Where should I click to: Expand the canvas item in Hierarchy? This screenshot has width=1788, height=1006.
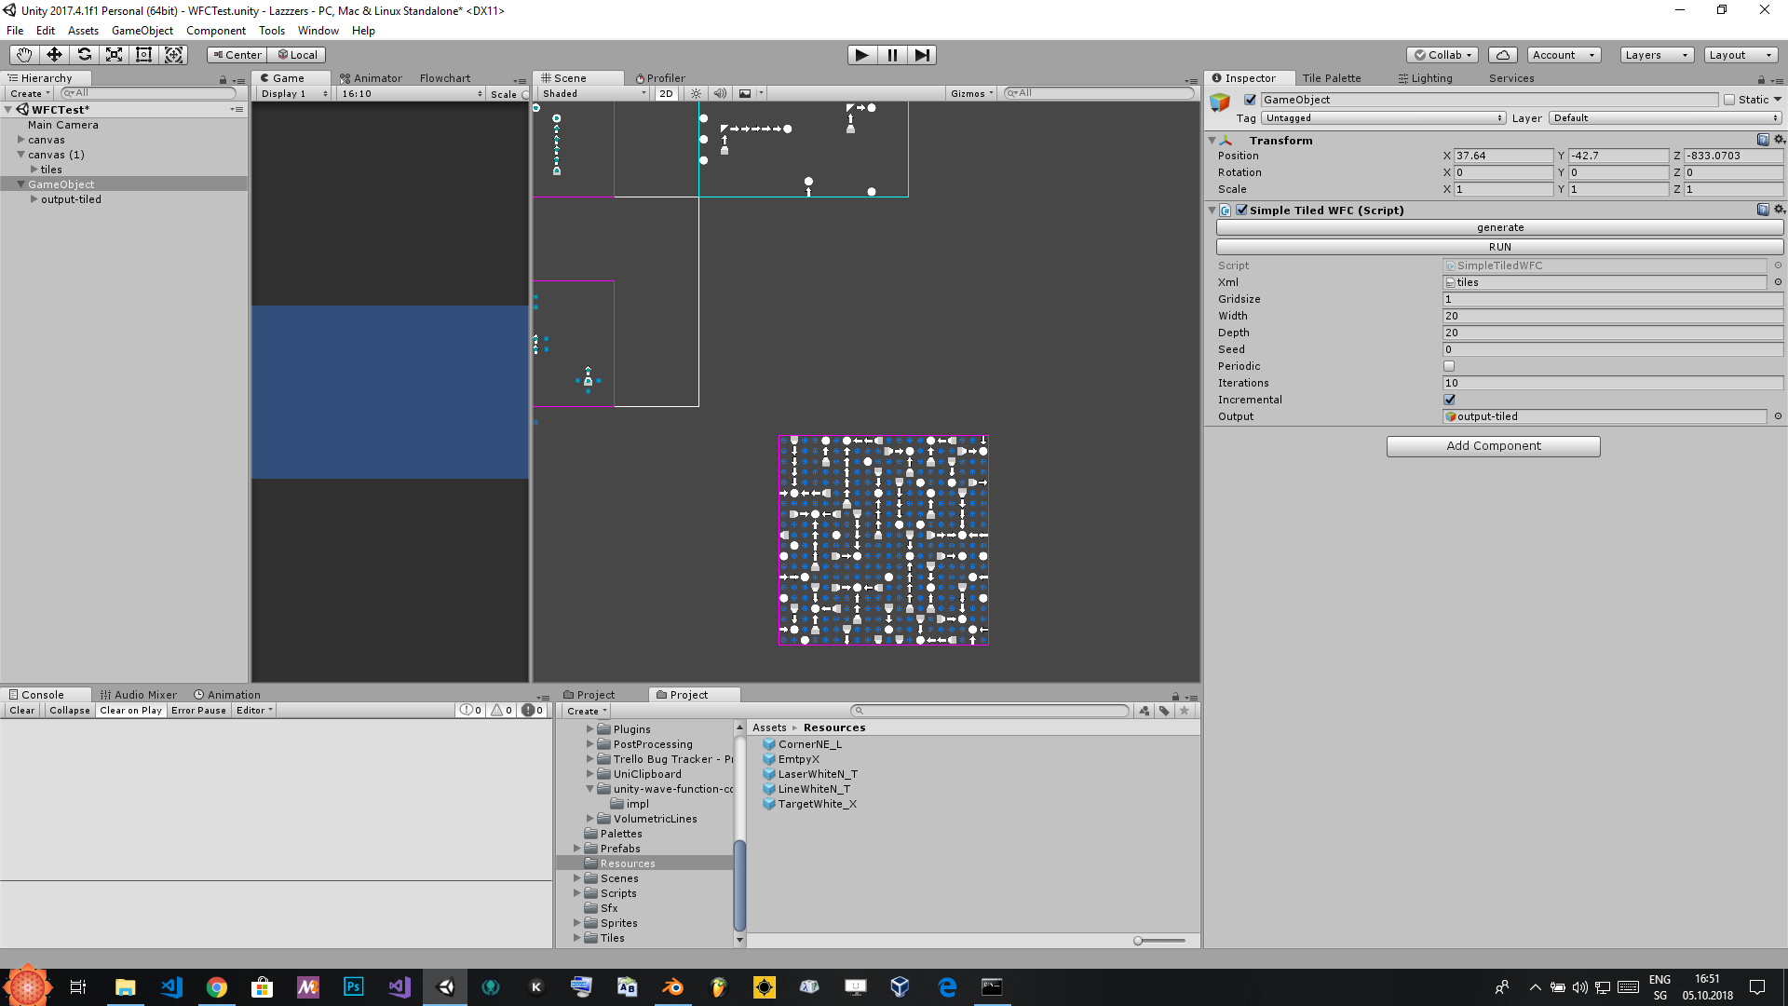(x=20, y=140)
